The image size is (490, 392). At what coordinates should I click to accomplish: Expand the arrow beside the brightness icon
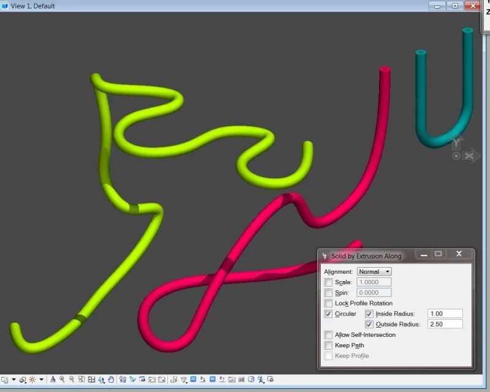click(41, 380)
